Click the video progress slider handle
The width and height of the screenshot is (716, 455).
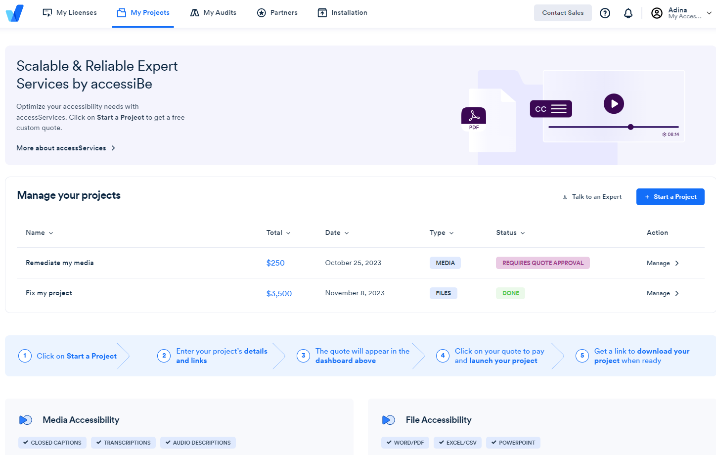click(x=630, y=127)
